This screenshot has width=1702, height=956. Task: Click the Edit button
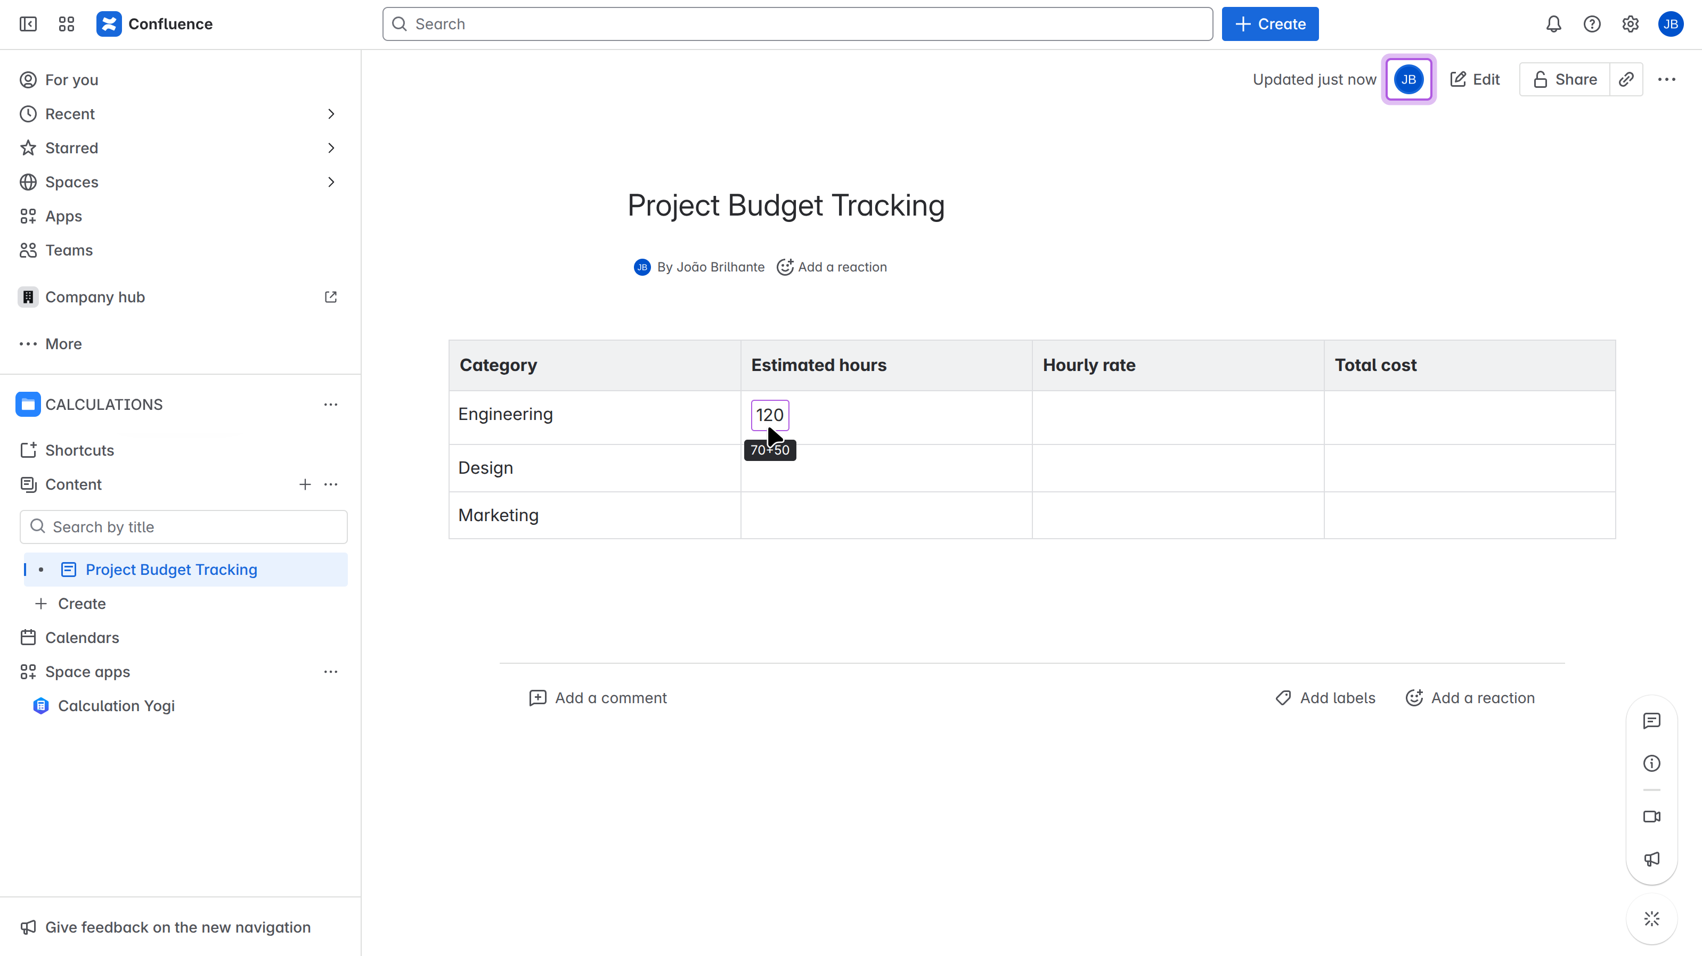(x=1475, y=79)
